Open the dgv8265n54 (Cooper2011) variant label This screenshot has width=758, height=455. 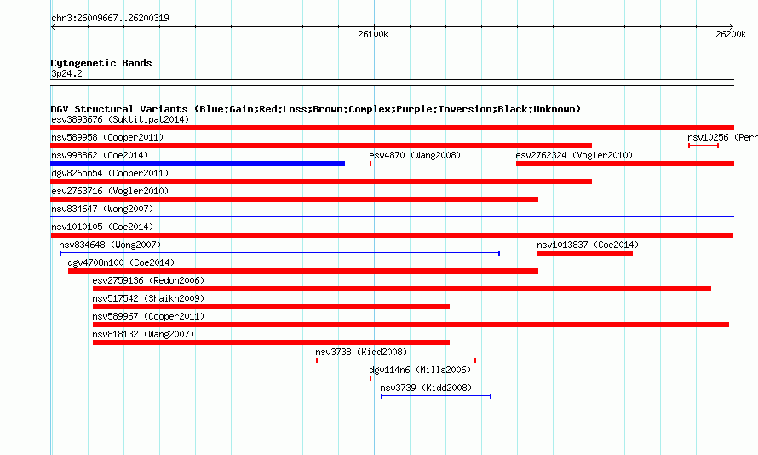pos(110,173)
